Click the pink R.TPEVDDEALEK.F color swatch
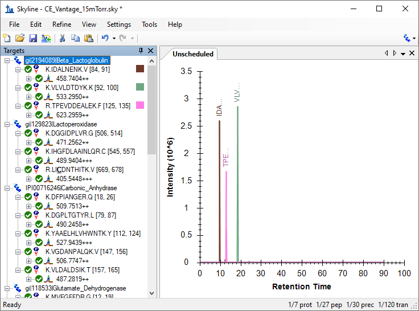The height and width of the screenshot is (311, 419). pyautogui.click(x=140, y=105)
